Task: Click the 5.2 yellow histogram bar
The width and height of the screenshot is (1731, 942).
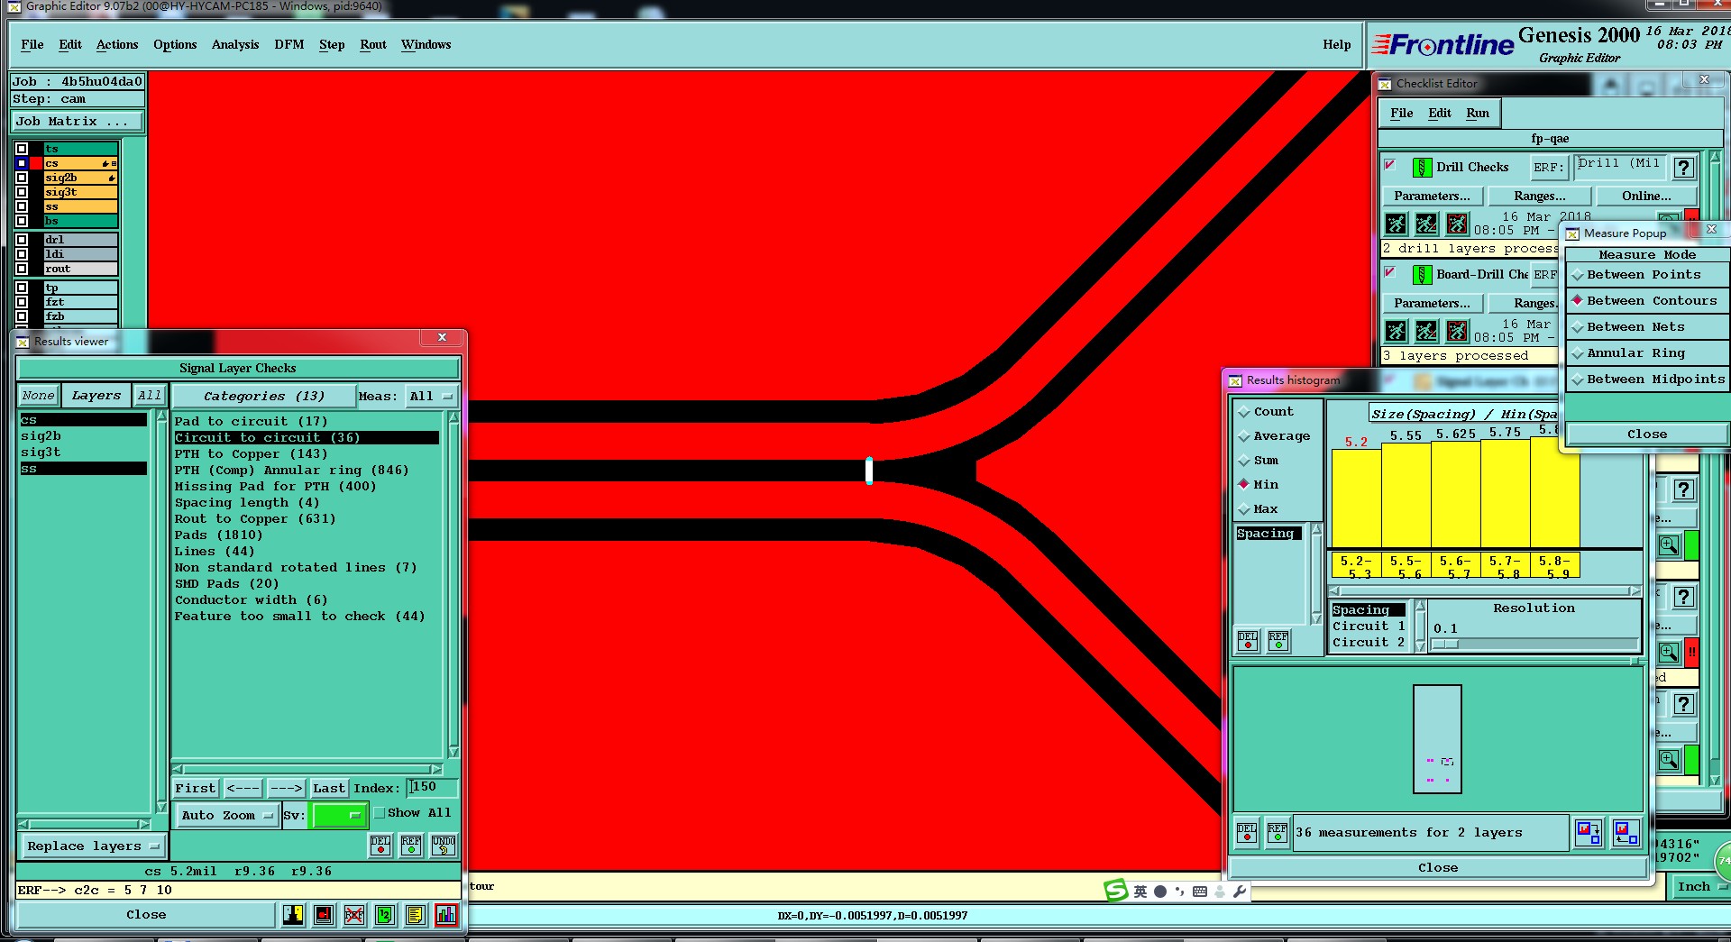Action: click(x=1356, y=498)
